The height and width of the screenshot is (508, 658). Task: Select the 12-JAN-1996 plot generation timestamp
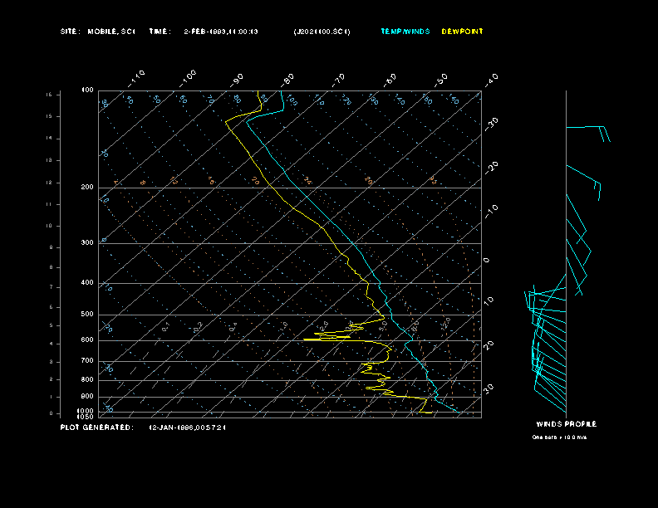(x=187, y=427)
